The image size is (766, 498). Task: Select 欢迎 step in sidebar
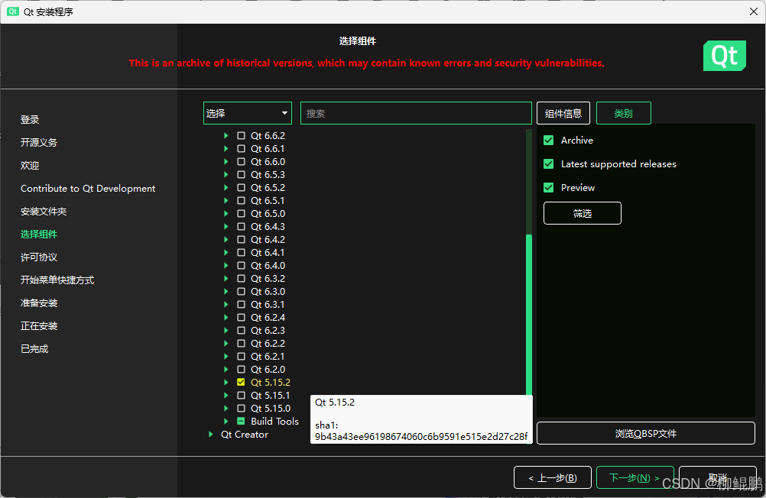point(30,166)
